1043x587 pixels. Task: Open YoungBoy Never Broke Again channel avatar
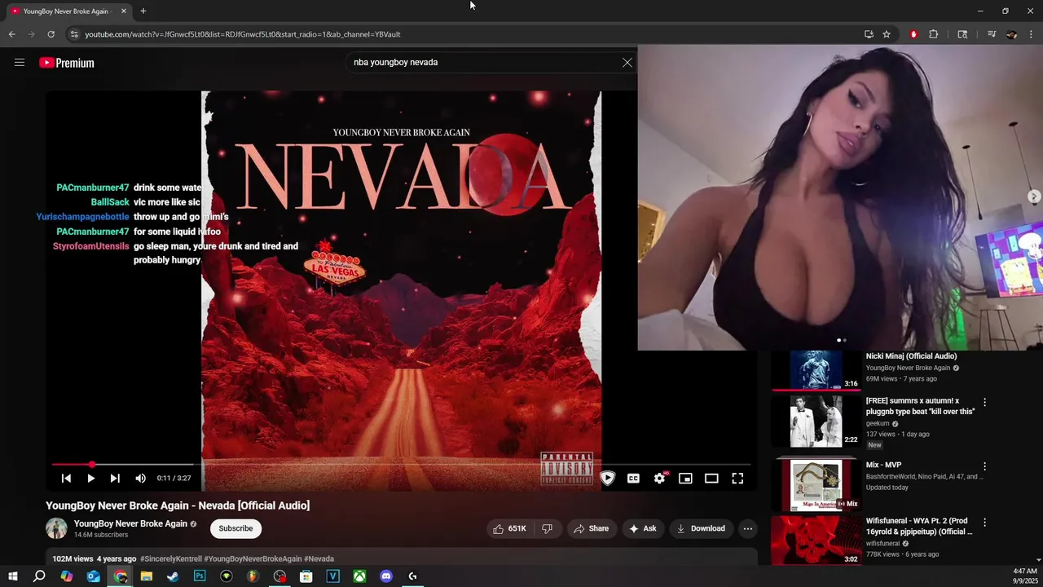[56, 528]
